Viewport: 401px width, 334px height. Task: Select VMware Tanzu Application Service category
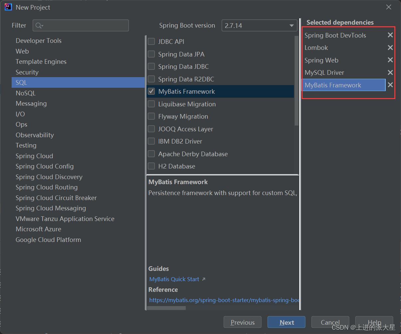coord(78,219)
